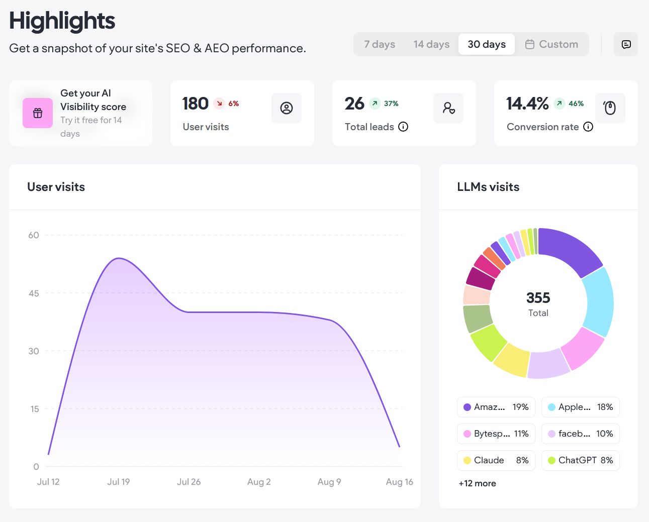Click the purple donut chart segment
Screen dimensions: 649x522
tap(571, 250)
